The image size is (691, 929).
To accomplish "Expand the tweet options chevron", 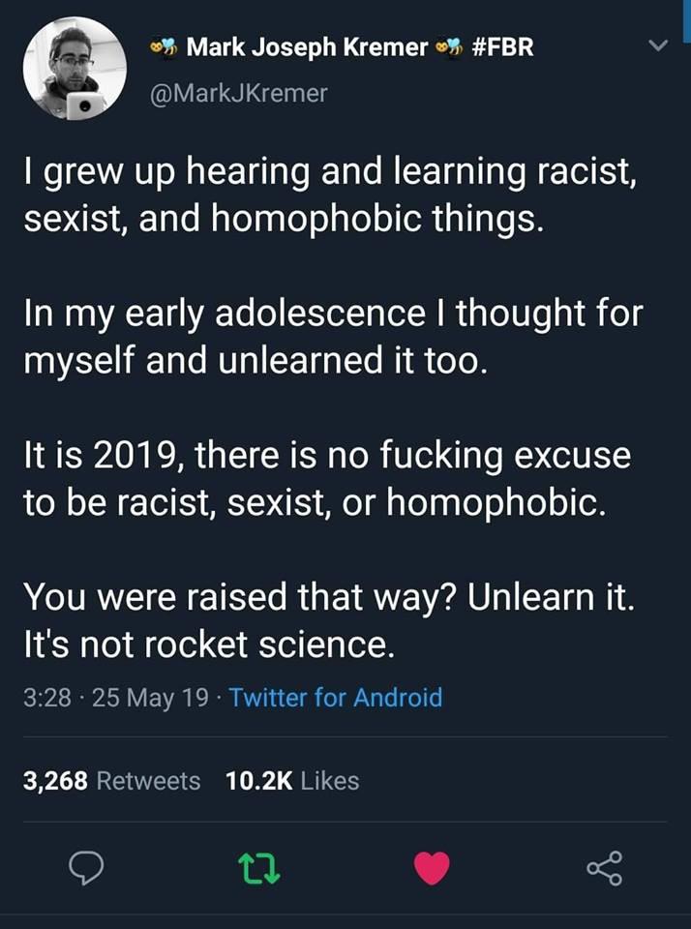I will point(657,46).
